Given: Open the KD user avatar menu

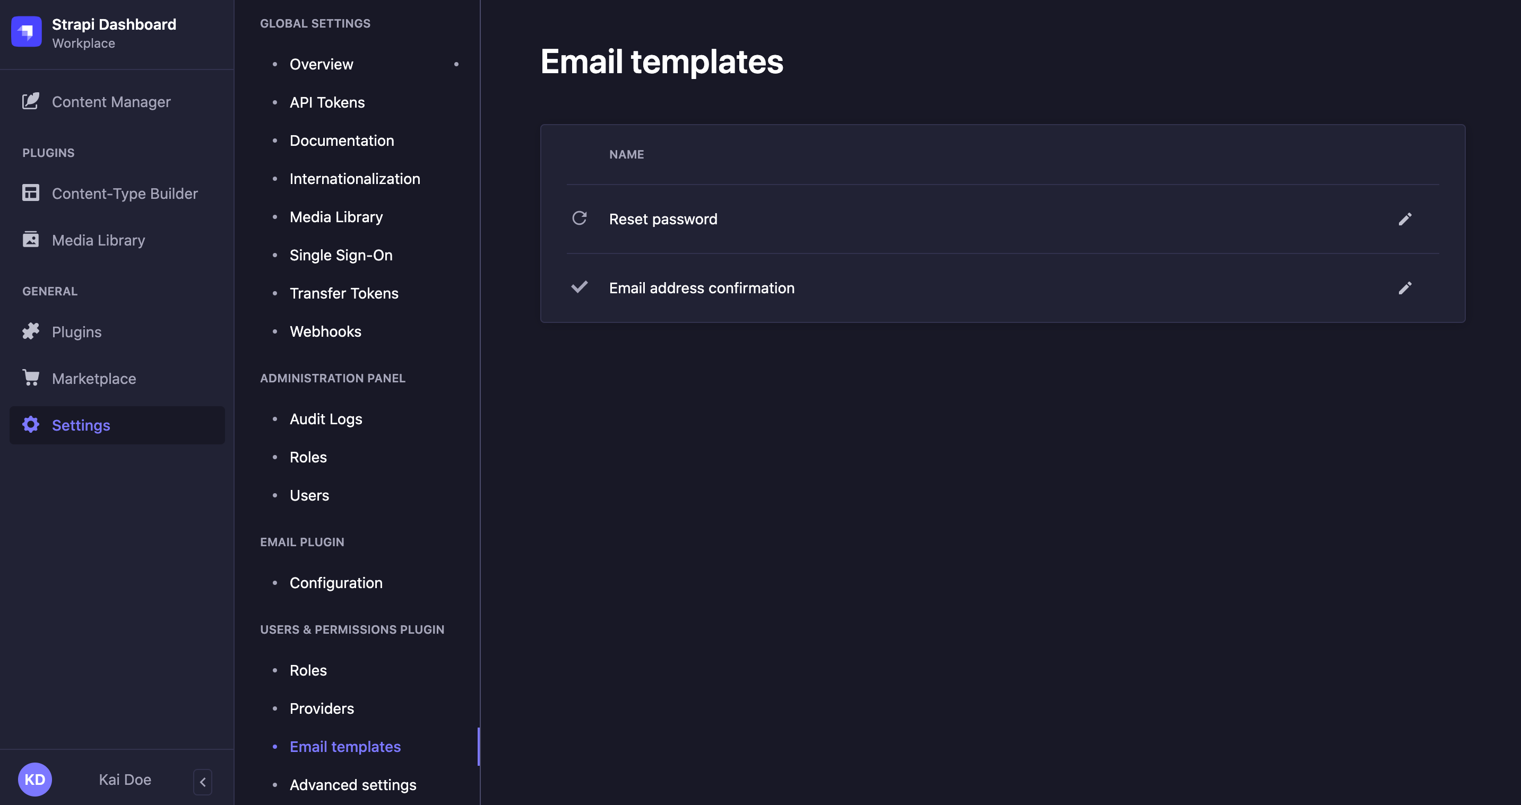Looking at the screenshot, I should tap(35, 779).
